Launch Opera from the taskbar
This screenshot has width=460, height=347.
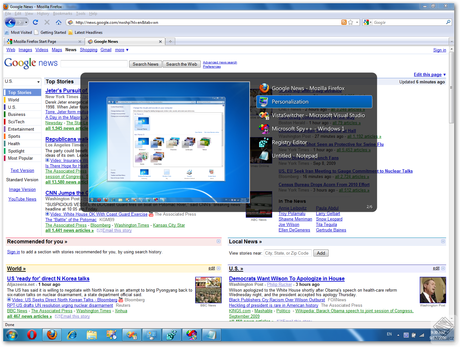click(32, 335)
